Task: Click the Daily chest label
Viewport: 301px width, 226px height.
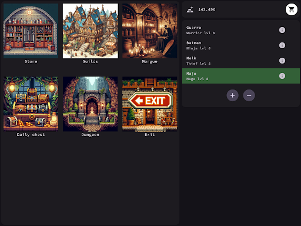Action: point(31,135)
